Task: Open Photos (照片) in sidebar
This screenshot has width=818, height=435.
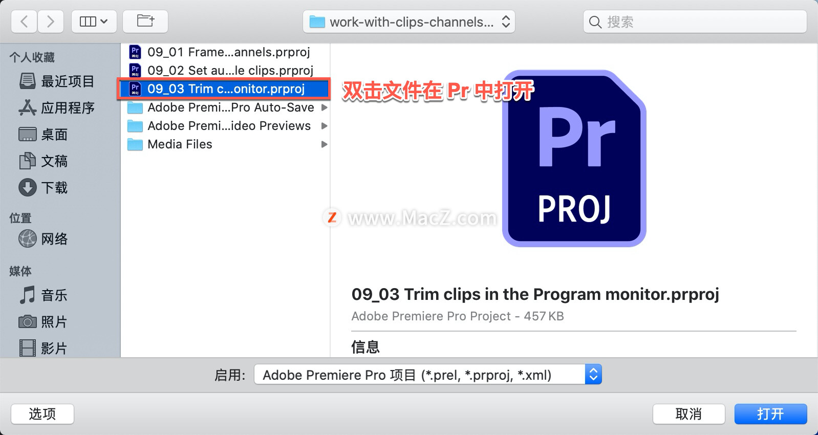Action: point(43,322)
